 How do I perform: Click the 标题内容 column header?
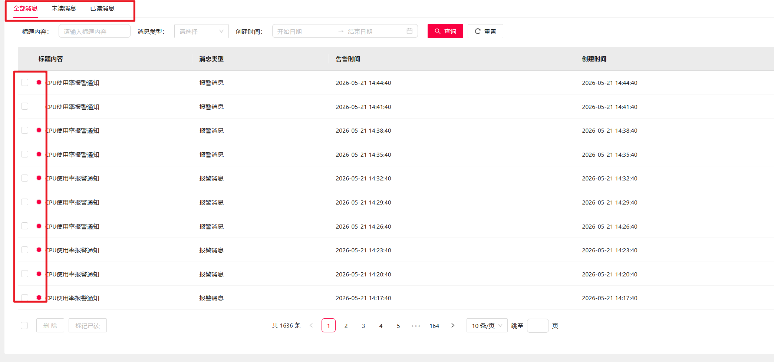tap(51, 59)
